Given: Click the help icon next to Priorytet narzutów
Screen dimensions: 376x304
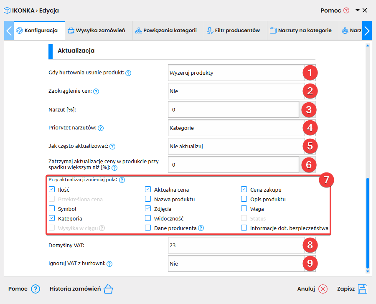Looking at the screenshot, I should click(x=101, y=128).
